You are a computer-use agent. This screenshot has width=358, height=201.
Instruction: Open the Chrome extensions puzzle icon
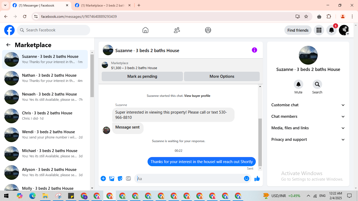[x=329, y=16]
